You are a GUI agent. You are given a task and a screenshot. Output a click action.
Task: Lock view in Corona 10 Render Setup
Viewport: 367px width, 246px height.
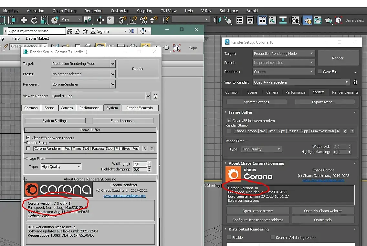click(355, 82)
